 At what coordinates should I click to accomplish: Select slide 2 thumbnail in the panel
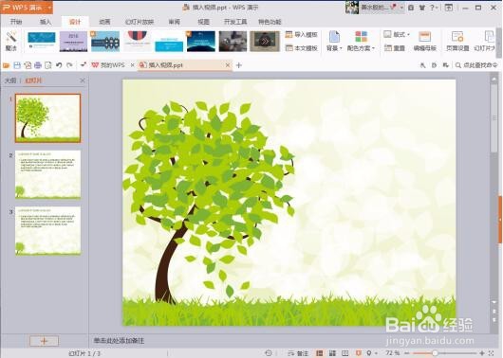point(47,174)
